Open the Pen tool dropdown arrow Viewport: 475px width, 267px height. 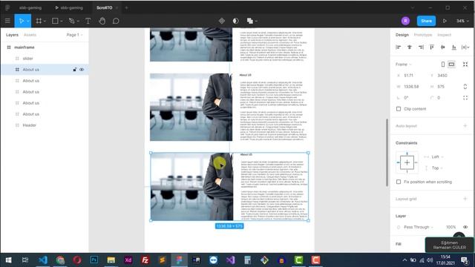pyautogui.click(x=78, y=22)
